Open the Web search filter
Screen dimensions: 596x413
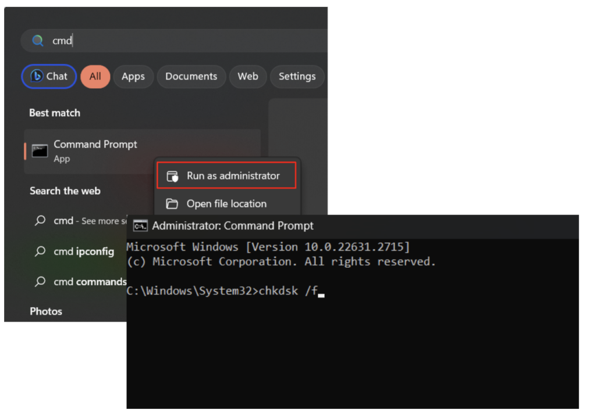247,76
